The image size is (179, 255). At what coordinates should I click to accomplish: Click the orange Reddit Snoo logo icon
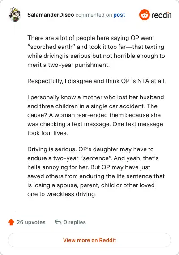[144, 15]
